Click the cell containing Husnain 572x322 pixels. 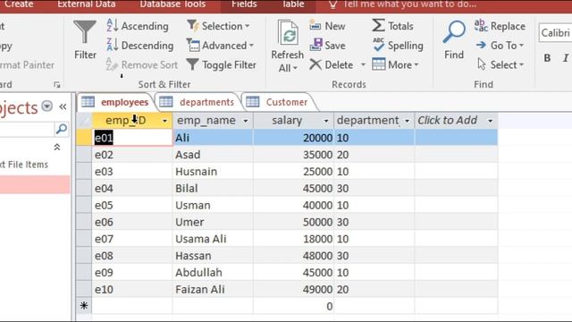(213, 171)
